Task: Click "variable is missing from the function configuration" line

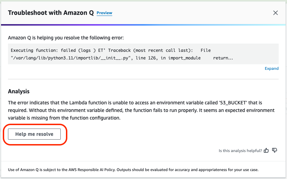Action: pos(64,118)
